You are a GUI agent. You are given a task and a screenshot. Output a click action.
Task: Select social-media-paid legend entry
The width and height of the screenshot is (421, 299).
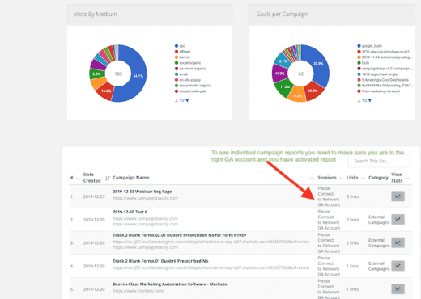tap(191, 91)
